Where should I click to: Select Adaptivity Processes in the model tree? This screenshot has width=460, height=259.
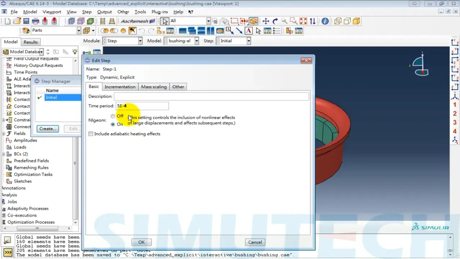[28, 208]
